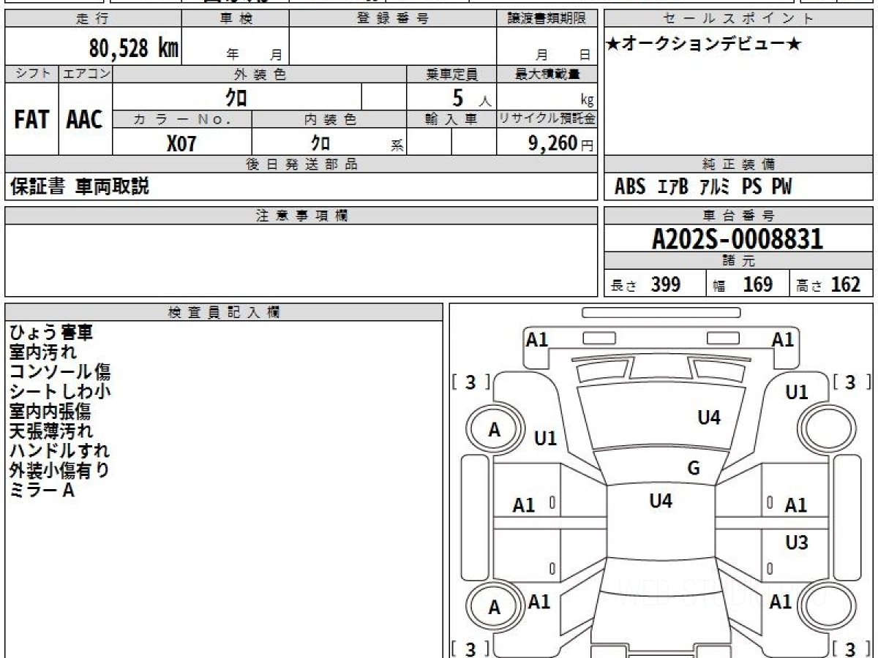Click the 最大積載量 header
This screenshot has height=658, width=878.
pos(547,74)
